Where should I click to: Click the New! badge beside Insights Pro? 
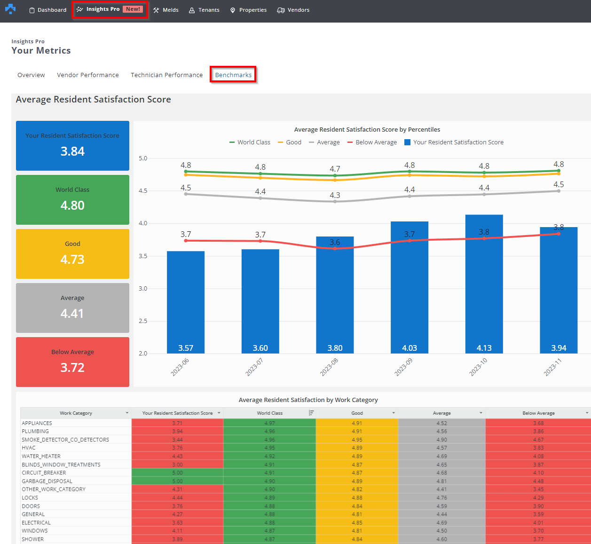click(x=133, y=9)
